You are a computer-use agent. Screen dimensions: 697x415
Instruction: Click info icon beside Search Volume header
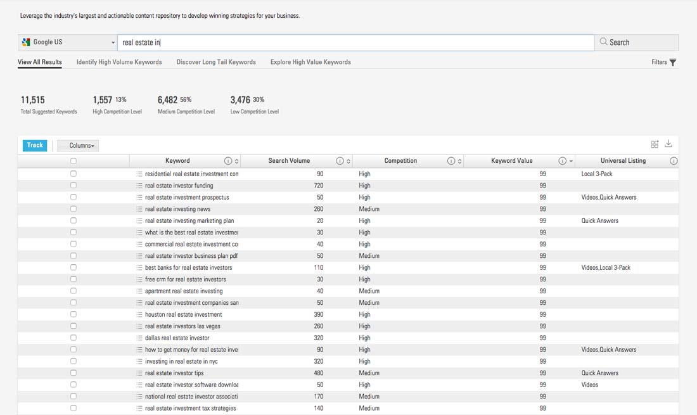(340, 161)
